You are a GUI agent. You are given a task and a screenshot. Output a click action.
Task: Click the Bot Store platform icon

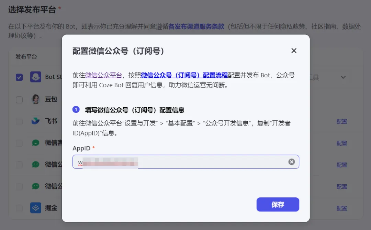(36, 77)
